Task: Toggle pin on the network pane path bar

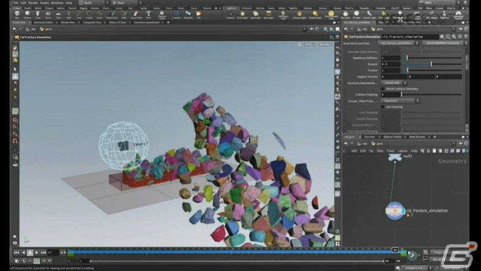Action: tap(460, 143)
